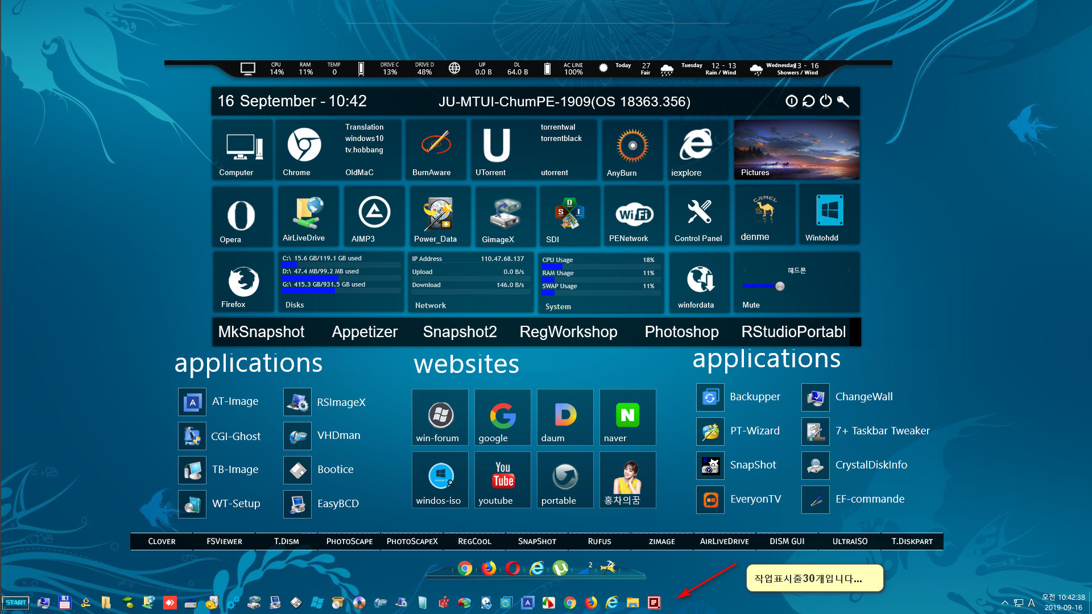Select FSVIEWER in bottom menu bar
This screenshot has width=1092, height=614.
click(224, 541)
